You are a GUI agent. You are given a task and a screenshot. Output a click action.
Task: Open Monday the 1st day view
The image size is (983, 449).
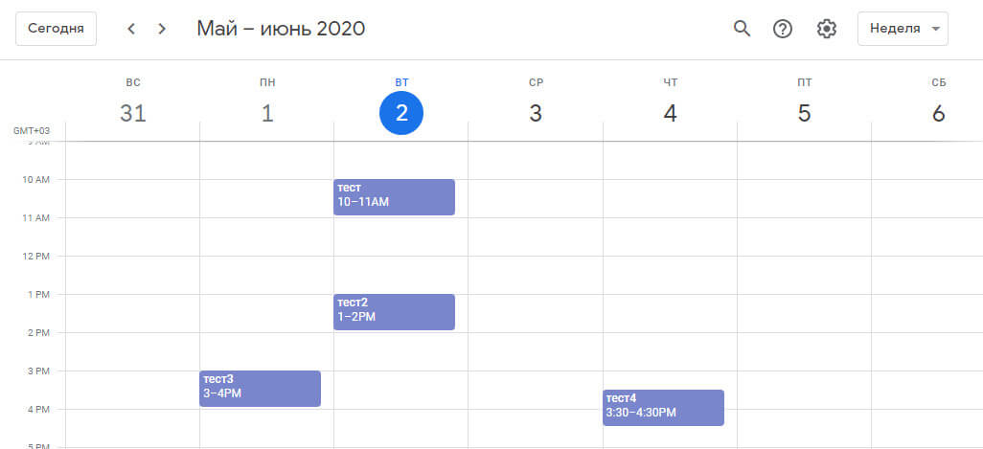(x=267, y=114)
